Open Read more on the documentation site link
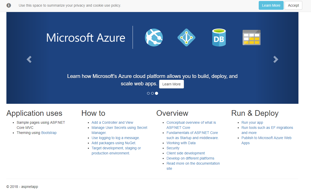The height and width of the screenshot is (193, 311). coord(193,166)
